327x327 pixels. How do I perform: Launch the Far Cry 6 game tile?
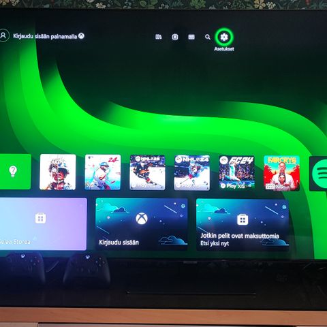[282, 173]
